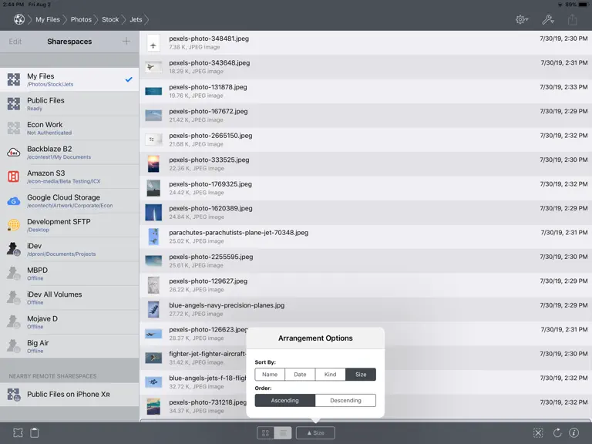Viewport: 592px width, 444px height.
Task: Click the Econ Work sharespace icon
Action: (14, 128)
